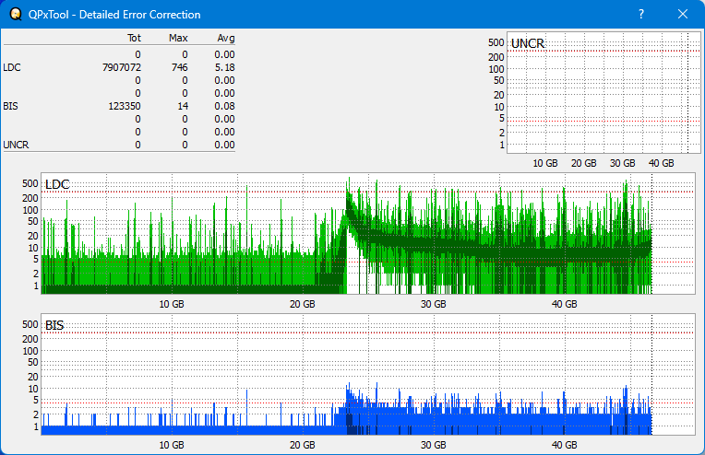Click the UNCR graph title
Screen dimensions: 705x455
tap(528, 43)
